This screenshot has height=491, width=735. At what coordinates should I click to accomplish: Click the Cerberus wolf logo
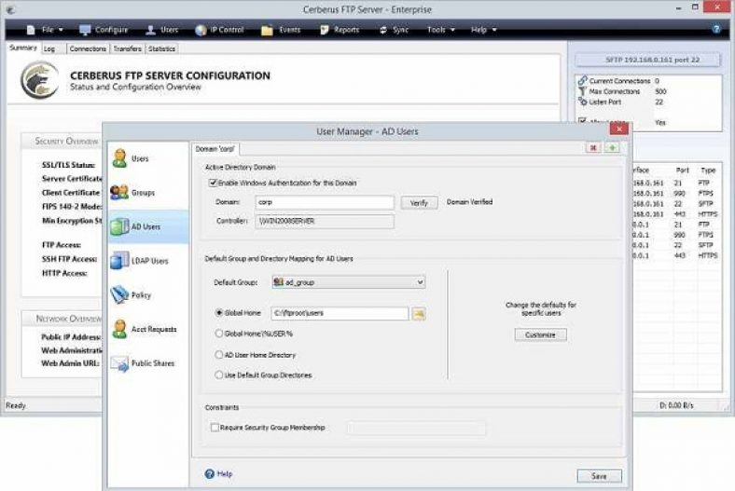pos(40,80)
